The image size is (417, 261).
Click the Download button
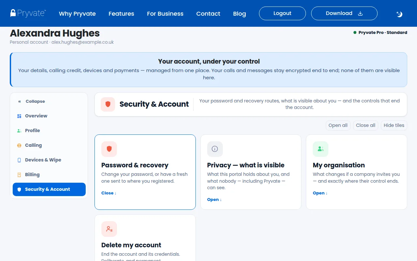pyautogui.click(x=344, y=13)
